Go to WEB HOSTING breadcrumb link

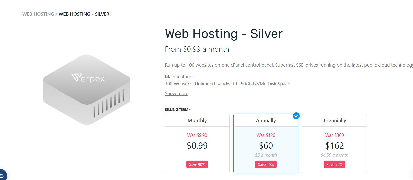coord(38,14)
